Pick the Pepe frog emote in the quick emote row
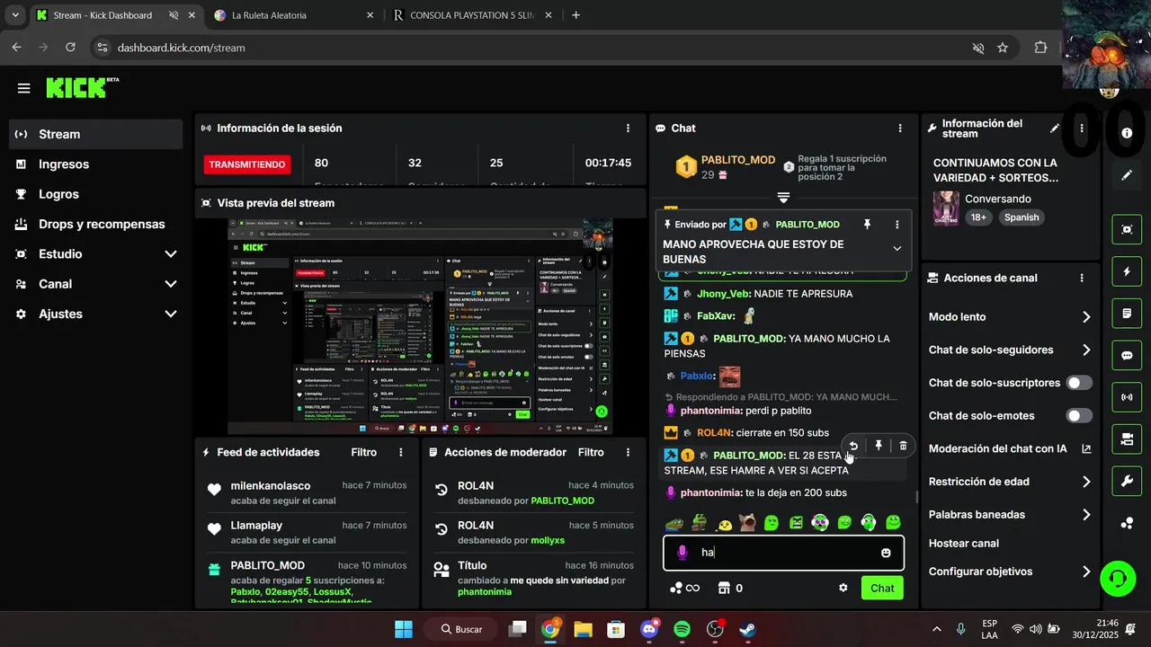Screen dimensions: 1151x647 click(674, 522)
